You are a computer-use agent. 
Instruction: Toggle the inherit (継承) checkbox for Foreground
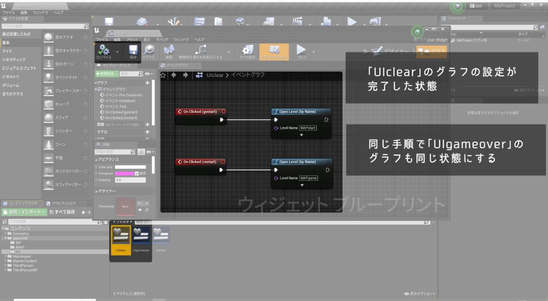click(136, 173)
